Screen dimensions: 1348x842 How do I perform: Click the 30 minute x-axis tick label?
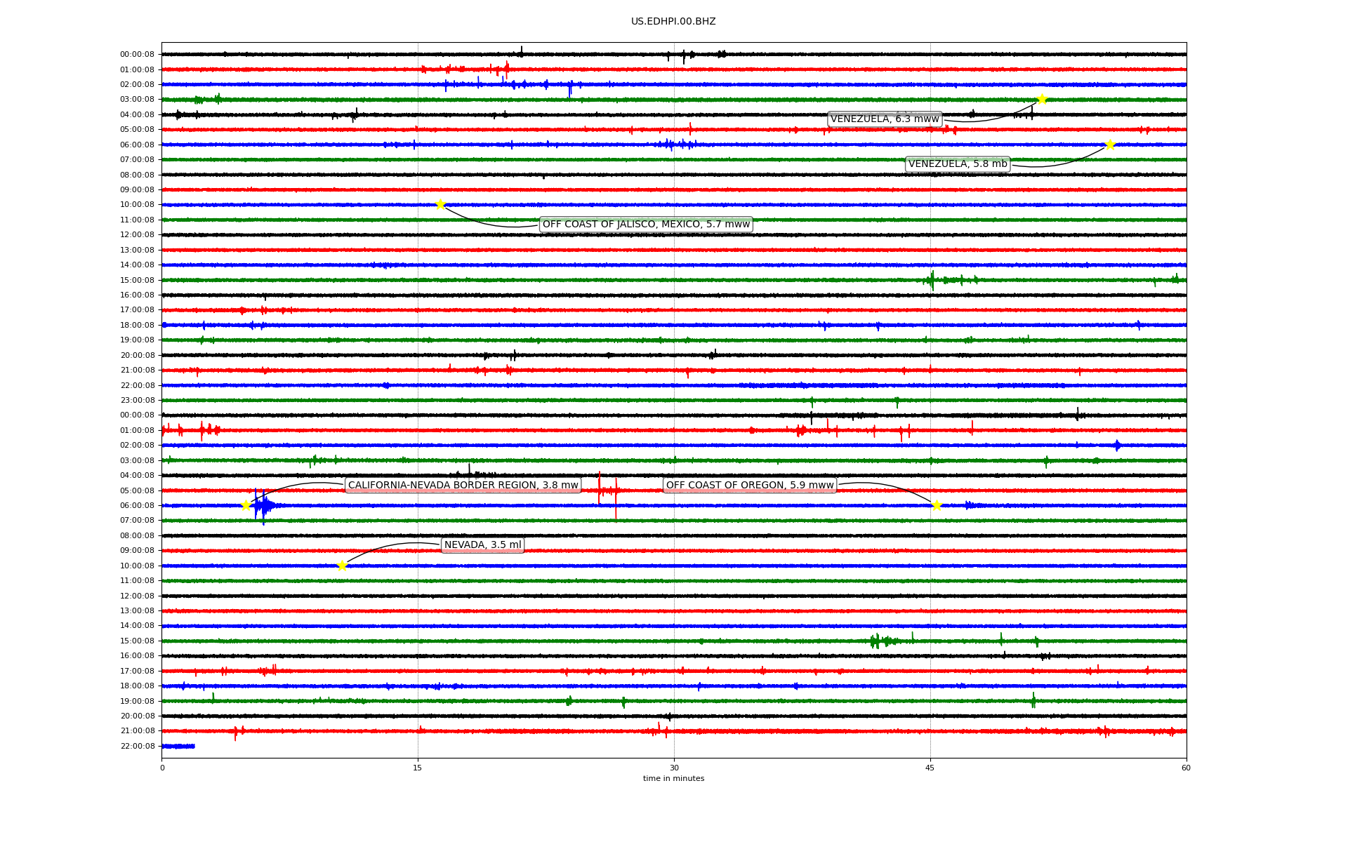pos(674,768)
